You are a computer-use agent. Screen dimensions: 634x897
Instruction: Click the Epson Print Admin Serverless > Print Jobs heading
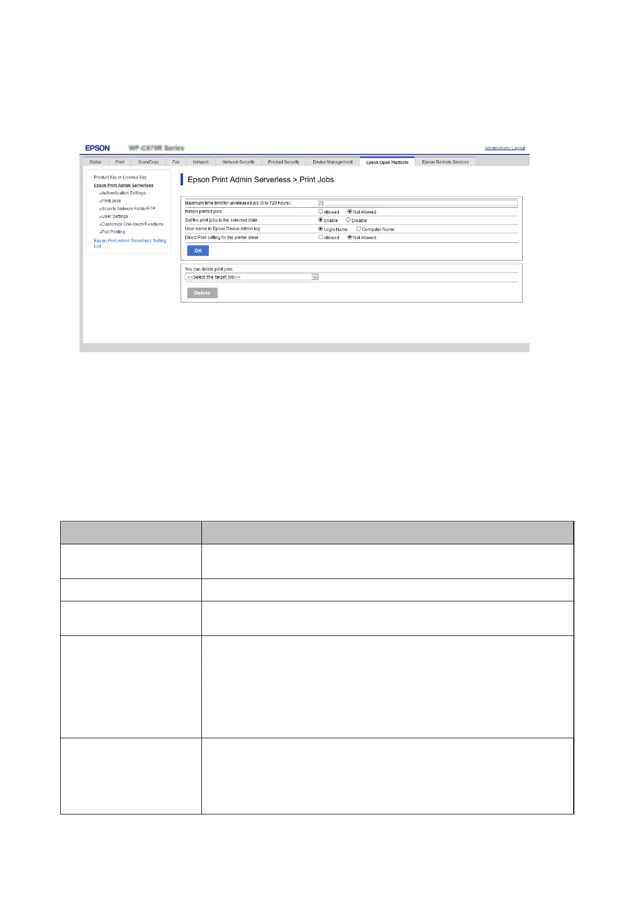pyautogui.click(x=261, y=180)
